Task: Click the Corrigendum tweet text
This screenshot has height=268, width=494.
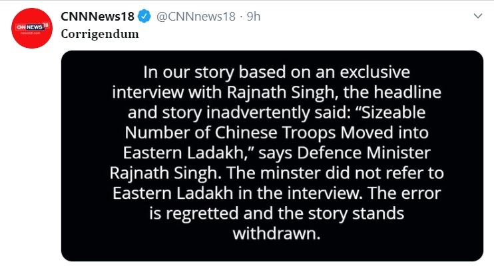Action: tap(99, 34)
